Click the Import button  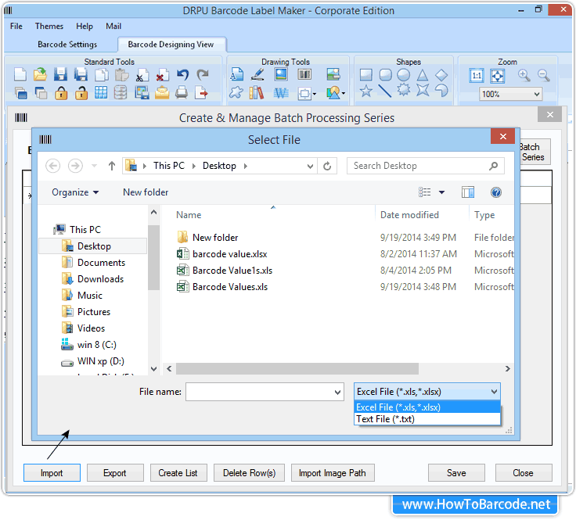(52, 472)
